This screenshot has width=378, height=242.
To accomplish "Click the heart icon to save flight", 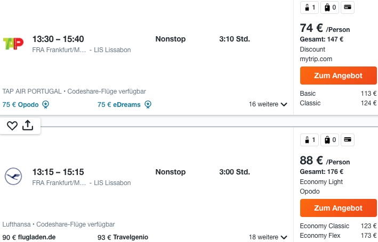I will pos(12,126).
